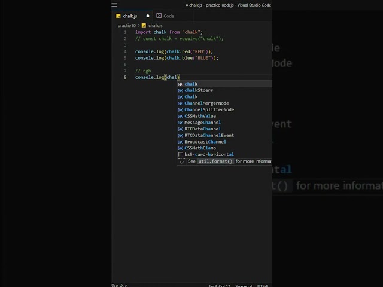383x287 pixels.
Task: Click the Spaces: 4 status entry
Action: (x=244, y=286)
